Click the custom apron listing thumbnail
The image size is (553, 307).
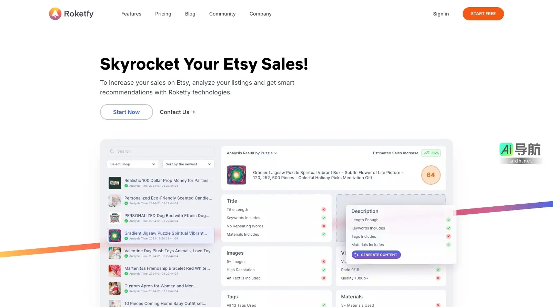click(115, 288)
